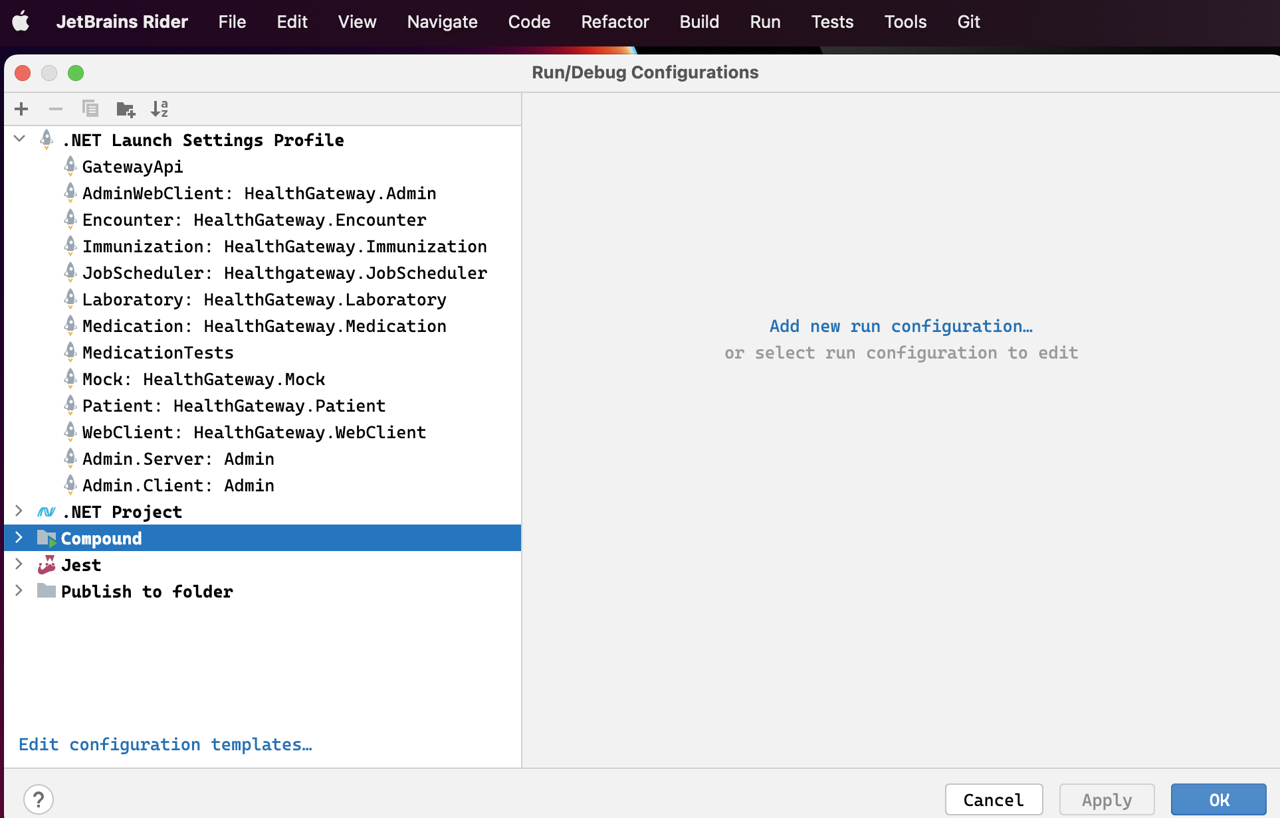
Task: Select the GatewayApi configuration
Action: pyautogui.click(x=263, y=167)
